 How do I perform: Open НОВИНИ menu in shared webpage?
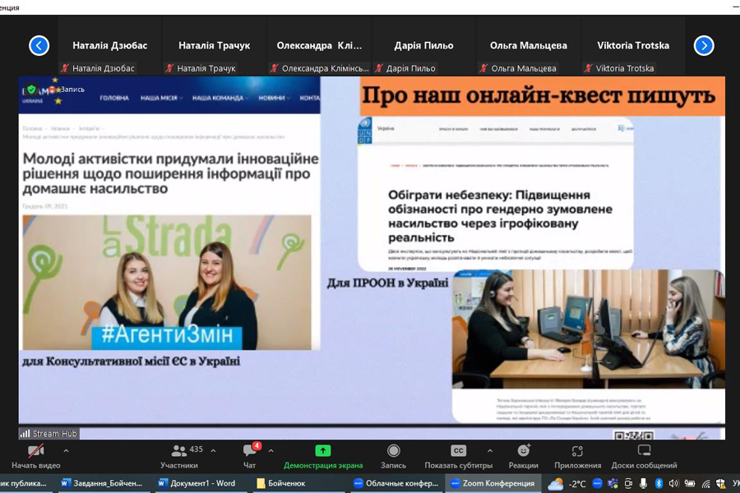tap(274, 98)
